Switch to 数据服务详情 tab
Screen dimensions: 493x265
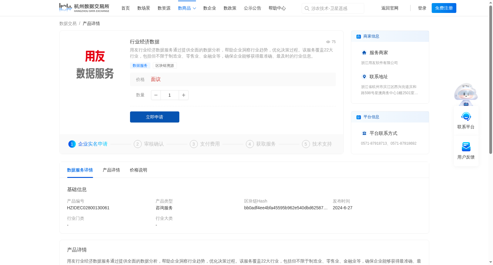click(x=80, y=170)
